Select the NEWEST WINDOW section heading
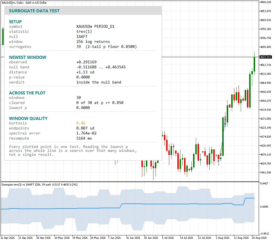 pos(28,57)
